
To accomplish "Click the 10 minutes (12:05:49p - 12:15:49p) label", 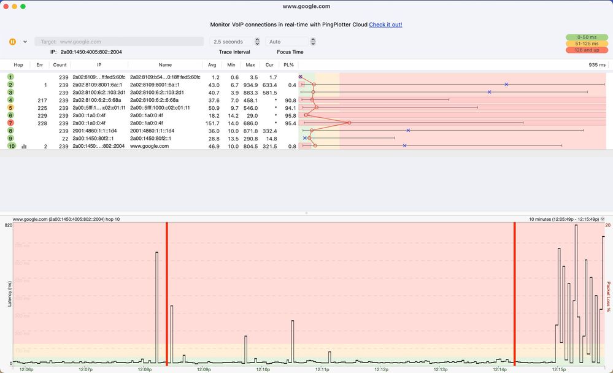I will (564, 219).
